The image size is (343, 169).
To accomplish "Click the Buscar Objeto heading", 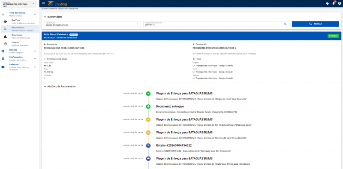I will pos(55,17).
